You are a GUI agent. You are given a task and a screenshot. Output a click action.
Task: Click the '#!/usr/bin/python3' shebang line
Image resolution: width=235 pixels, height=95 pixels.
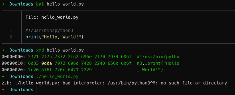[x=49, y=31]
